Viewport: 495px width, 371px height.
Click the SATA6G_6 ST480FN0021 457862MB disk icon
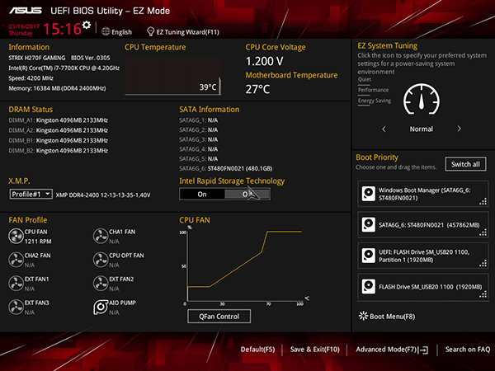click(x=369, y=224)
